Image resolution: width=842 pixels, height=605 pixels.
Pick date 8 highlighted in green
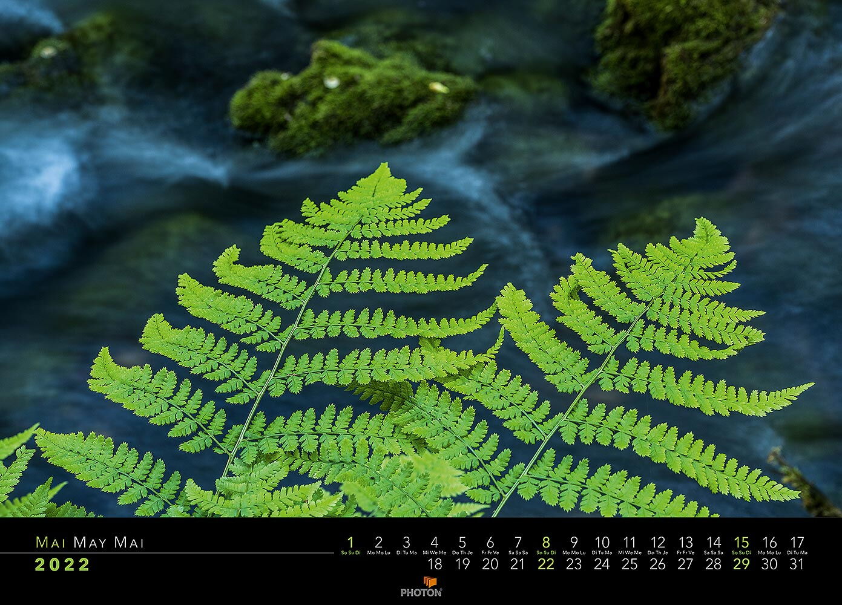546,542
